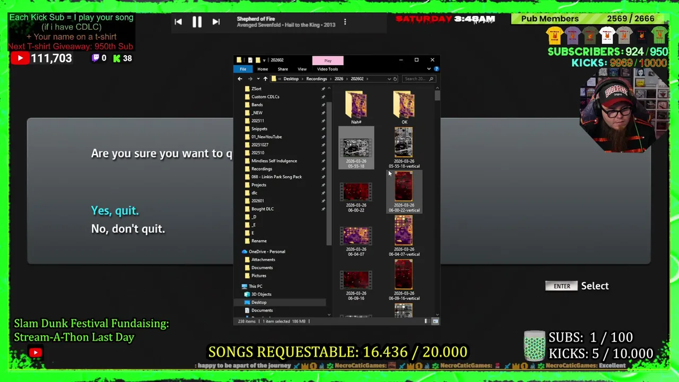Open Projects folder in sidebar
Screen dimensions: 679x382
pos(258,185)
